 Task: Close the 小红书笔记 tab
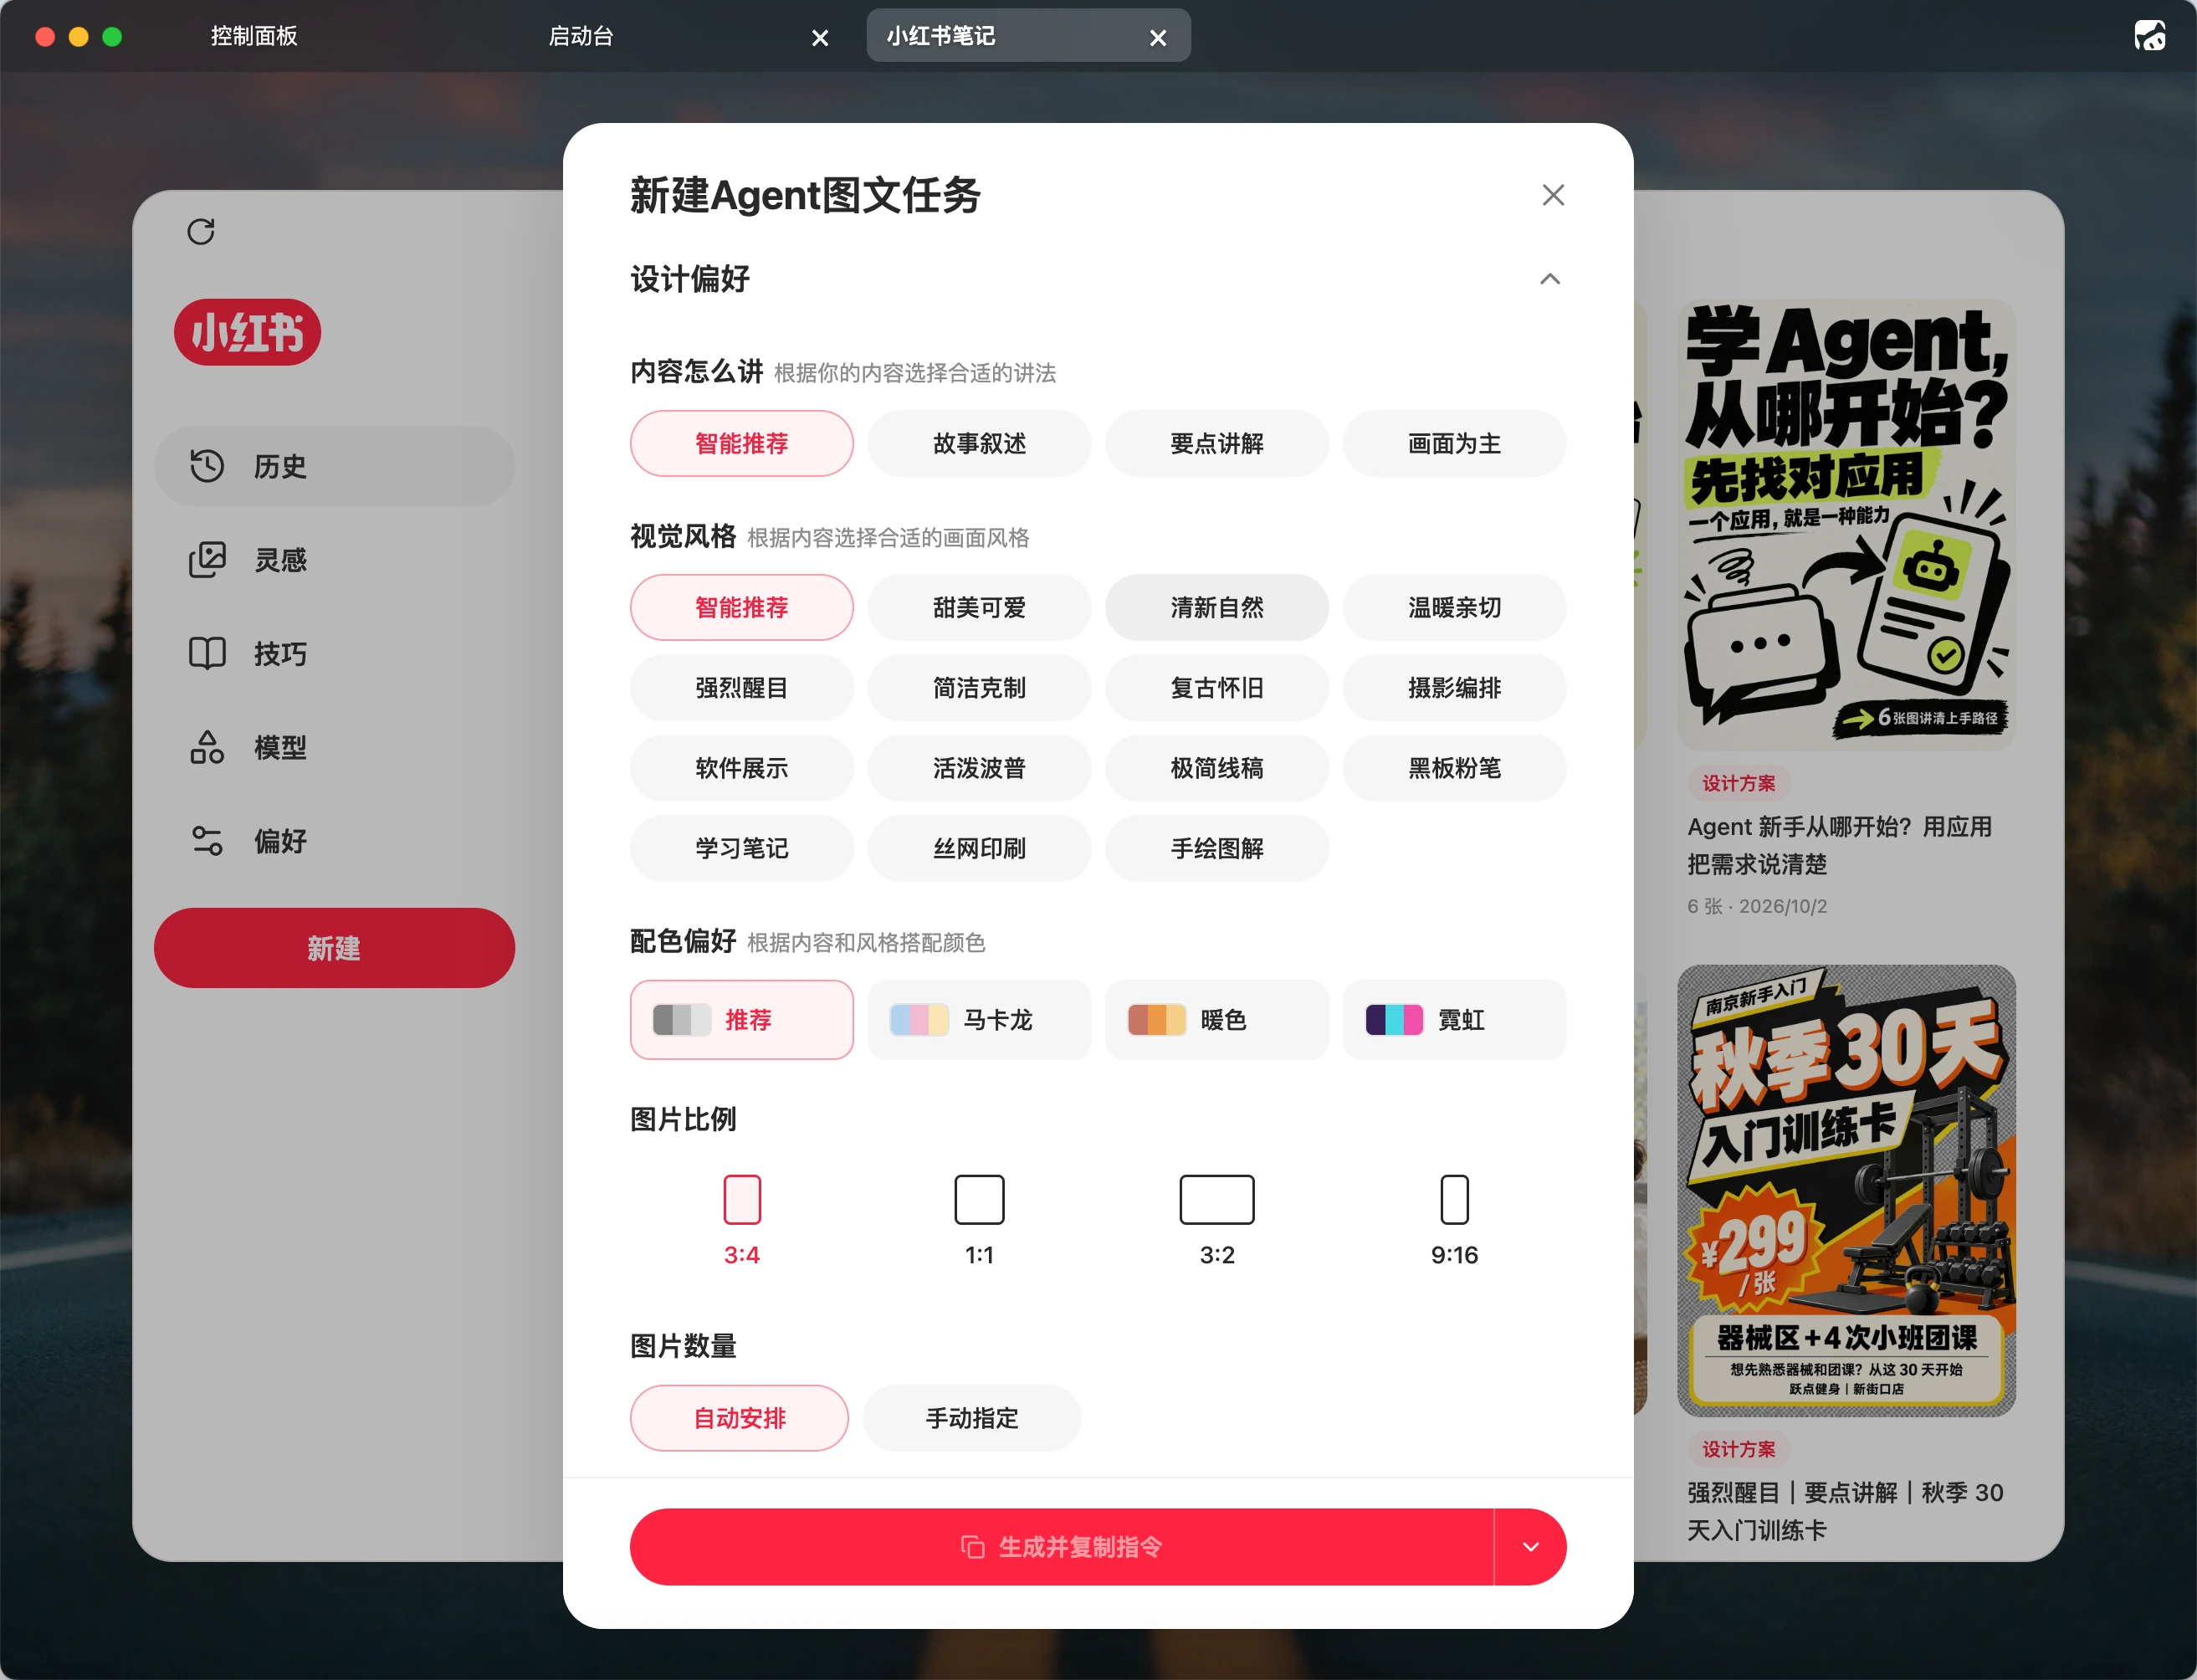click(1158, 38)
